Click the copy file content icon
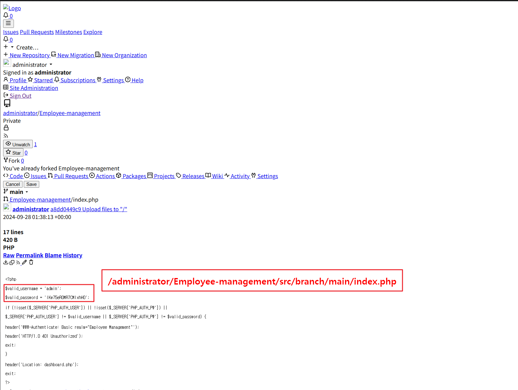Viewport: 518px width, 390px height. (12, 263)
